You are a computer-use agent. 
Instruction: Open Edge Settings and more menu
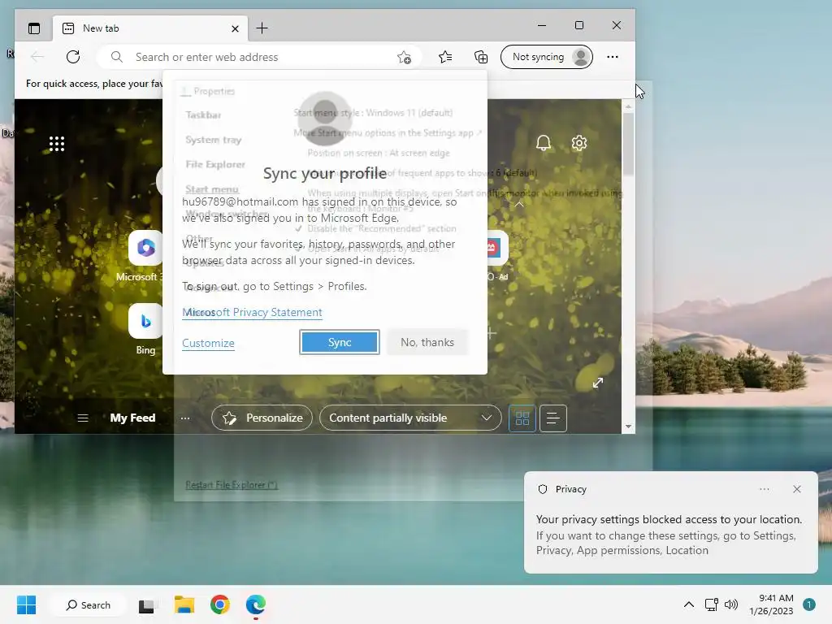[613, 57]
